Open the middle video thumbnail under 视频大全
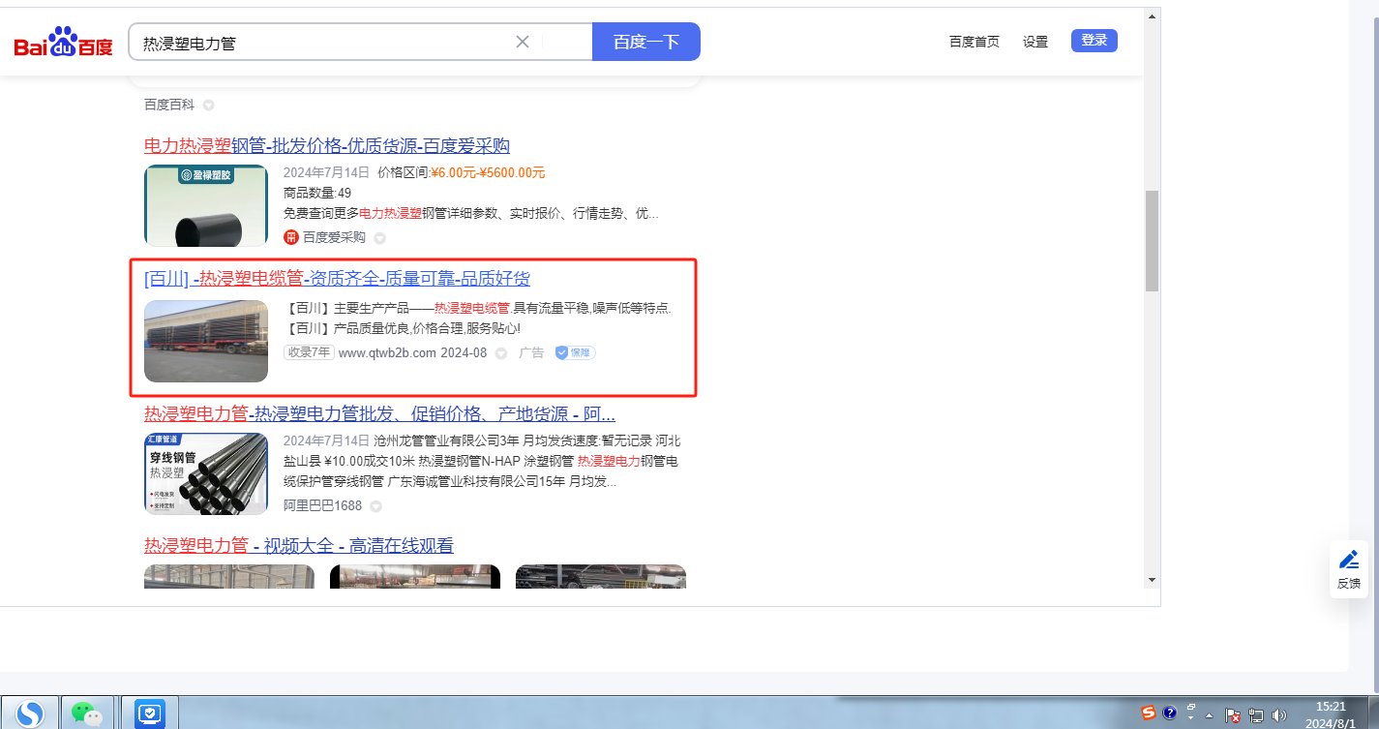This screenshot has height=729, width=1379. tap(415, 576)
